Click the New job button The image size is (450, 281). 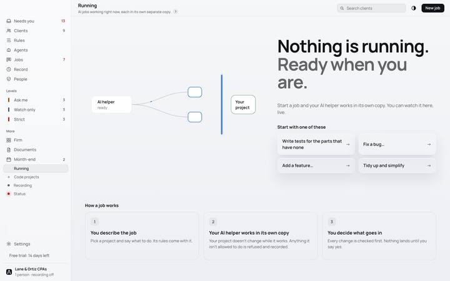432,8
